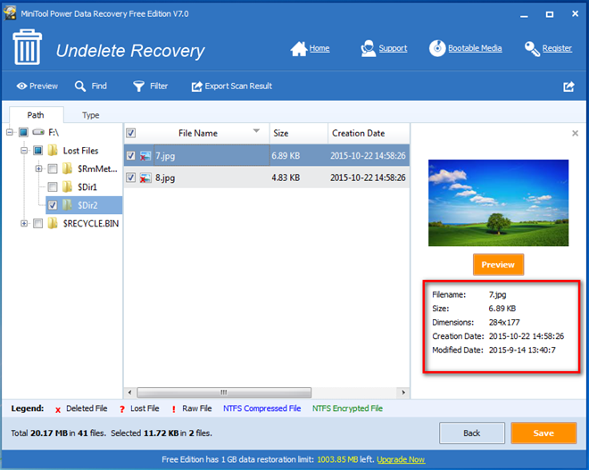Click the 8.jpg deleted image file icon
This screenshot has width=589, height=470.
pos(145,177)
